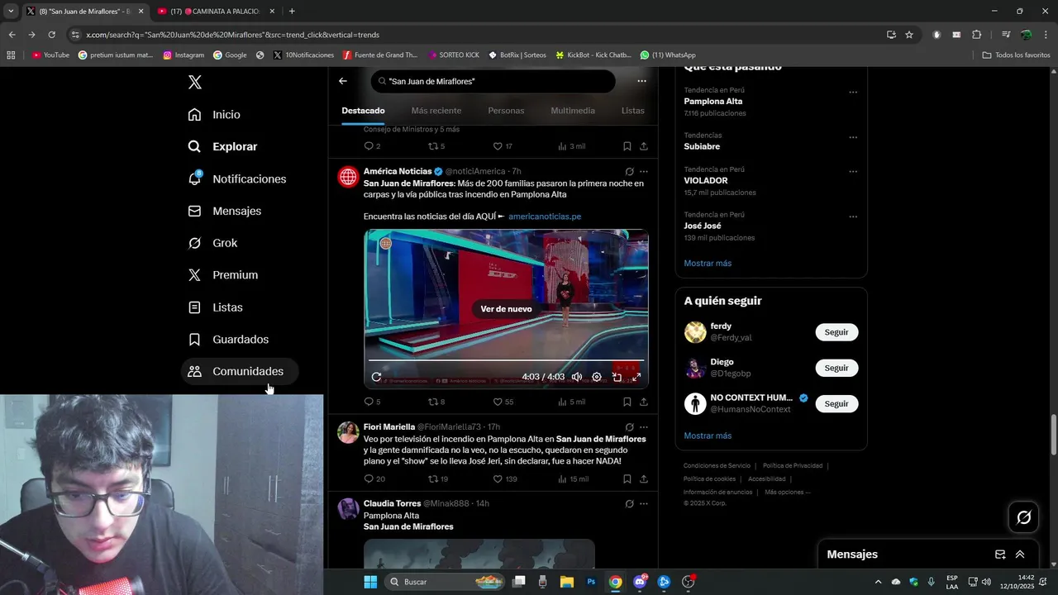Viewport: 1058px width, 595px height.
Task: Open video settings gear
Action: point(597,377)
